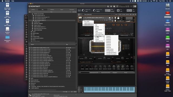This screenshot has width=173, height=97.
Task: Click the instrument info icon
Action: 112,18
